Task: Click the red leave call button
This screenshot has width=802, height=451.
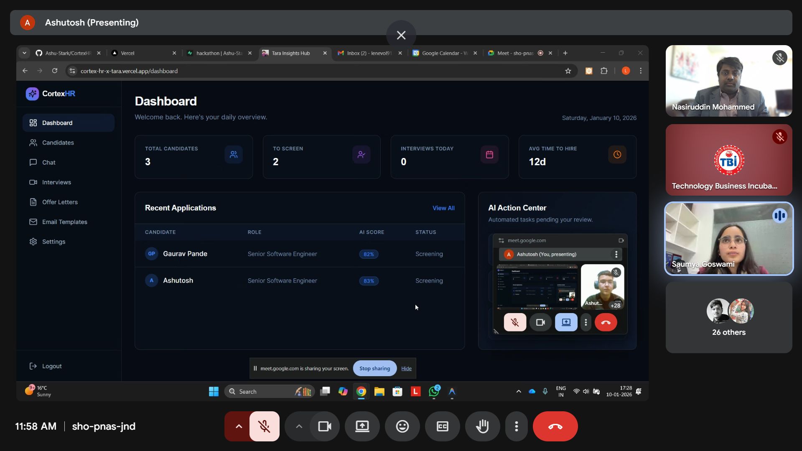Action: point(555,426)
